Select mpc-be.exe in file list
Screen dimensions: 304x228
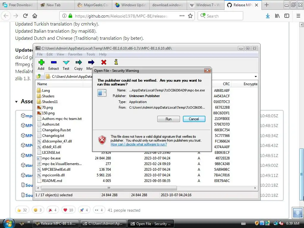click(x=51, y=158)
